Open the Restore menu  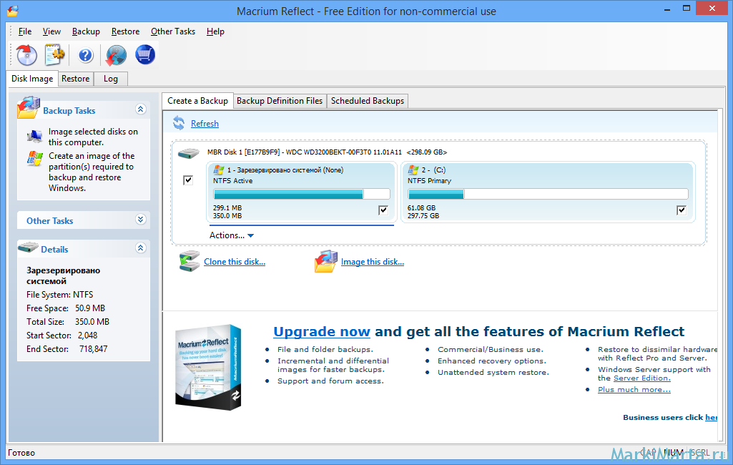click(x=125, y=31)
